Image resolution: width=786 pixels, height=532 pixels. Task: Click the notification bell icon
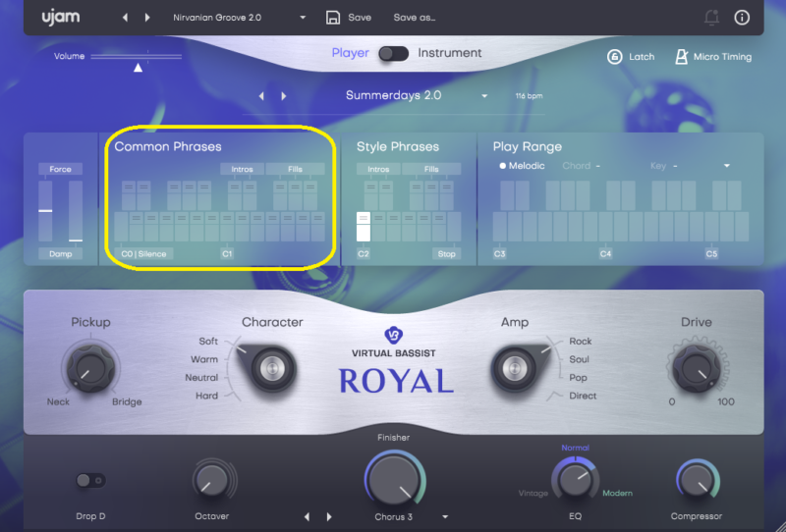click(711, 18)
